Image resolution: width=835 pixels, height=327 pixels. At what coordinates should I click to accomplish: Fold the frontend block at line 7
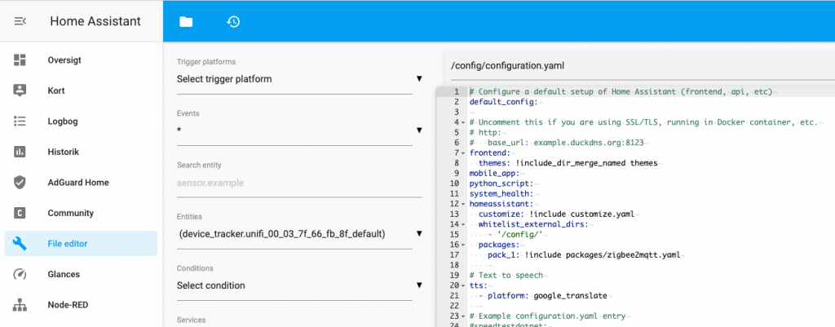click(x=463, y=152)
